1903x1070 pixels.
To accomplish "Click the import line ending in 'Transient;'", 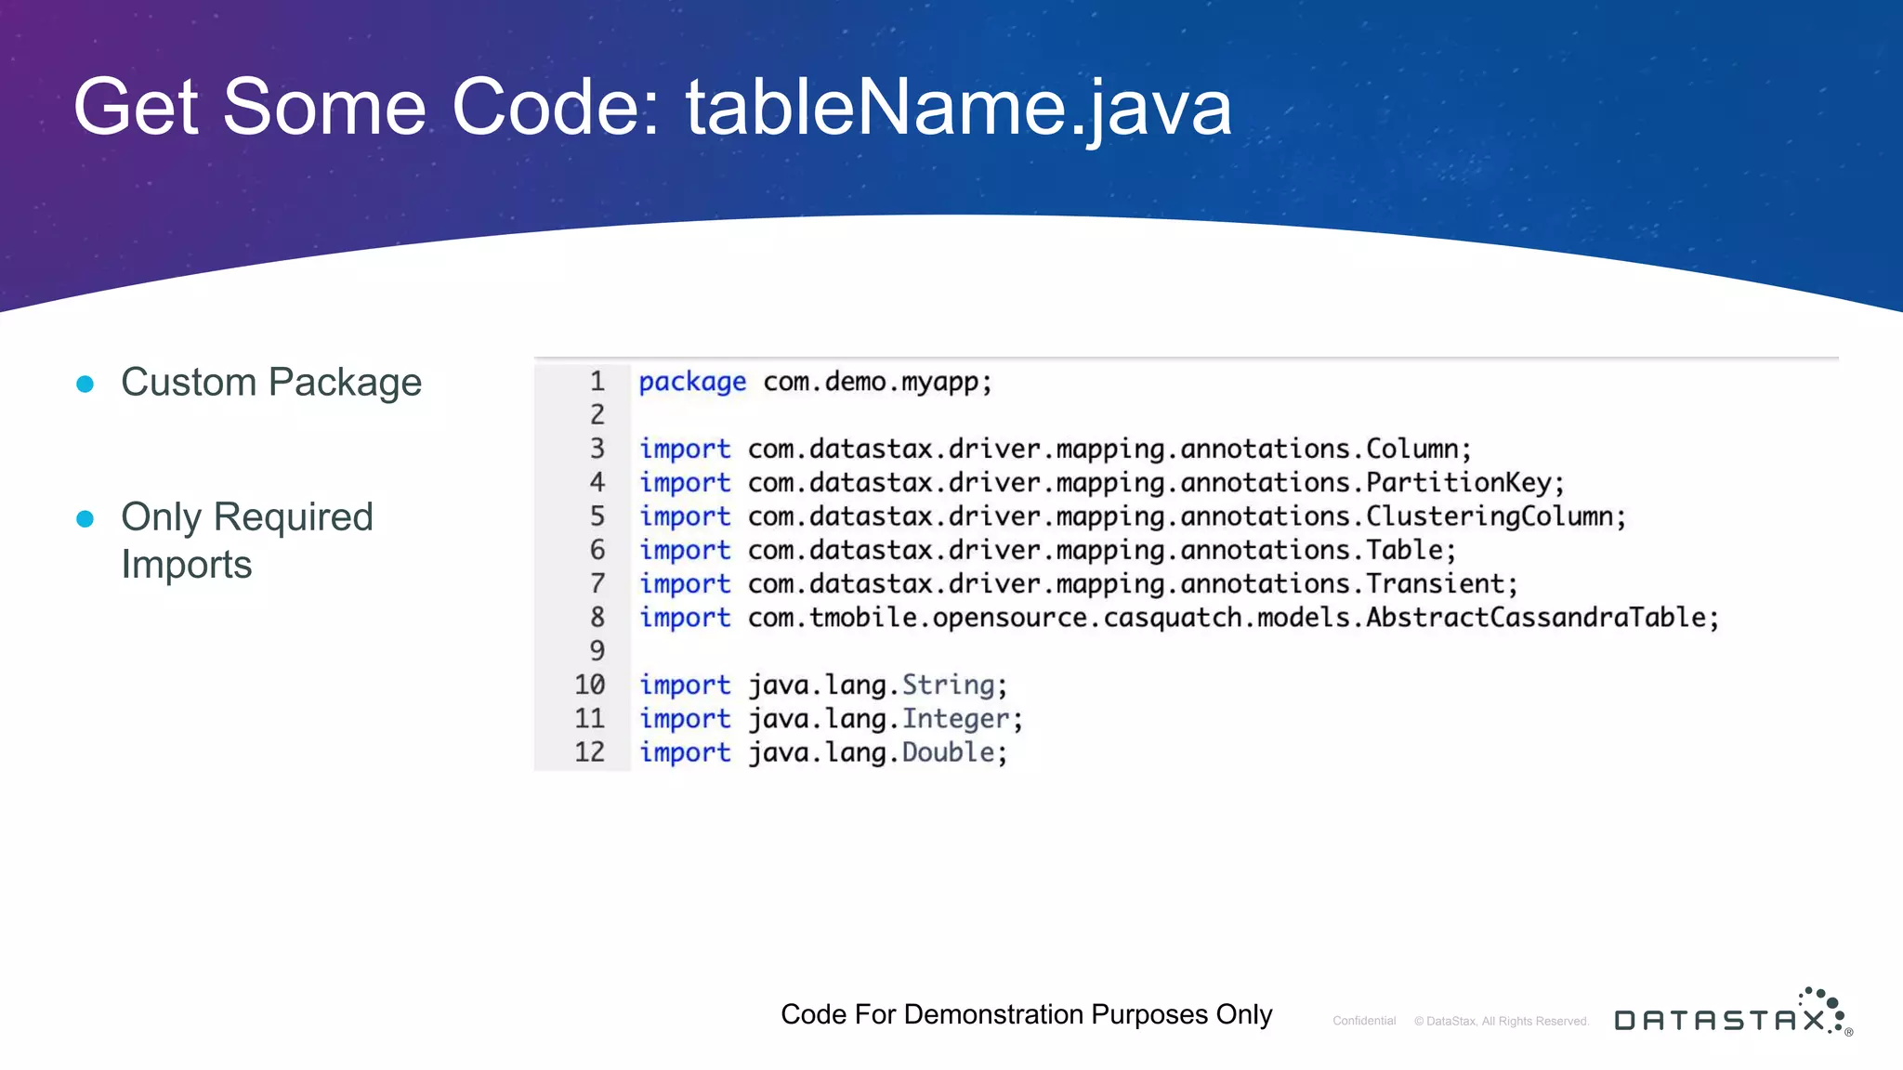I will 1079,584.
